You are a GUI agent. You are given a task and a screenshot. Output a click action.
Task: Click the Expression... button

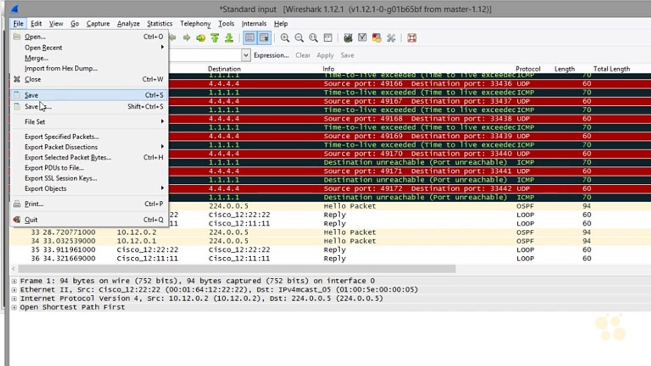coord(271,55)
